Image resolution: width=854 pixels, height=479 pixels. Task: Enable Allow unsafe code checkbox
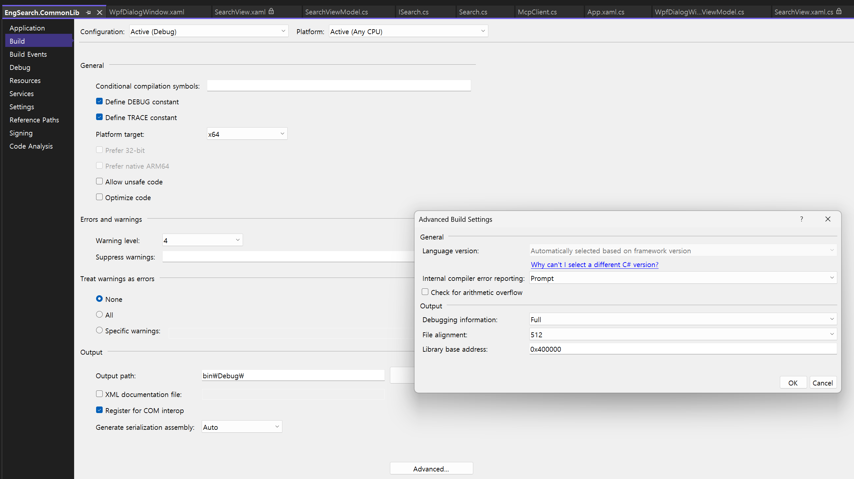pyautogui.click(x=99, y=181)
